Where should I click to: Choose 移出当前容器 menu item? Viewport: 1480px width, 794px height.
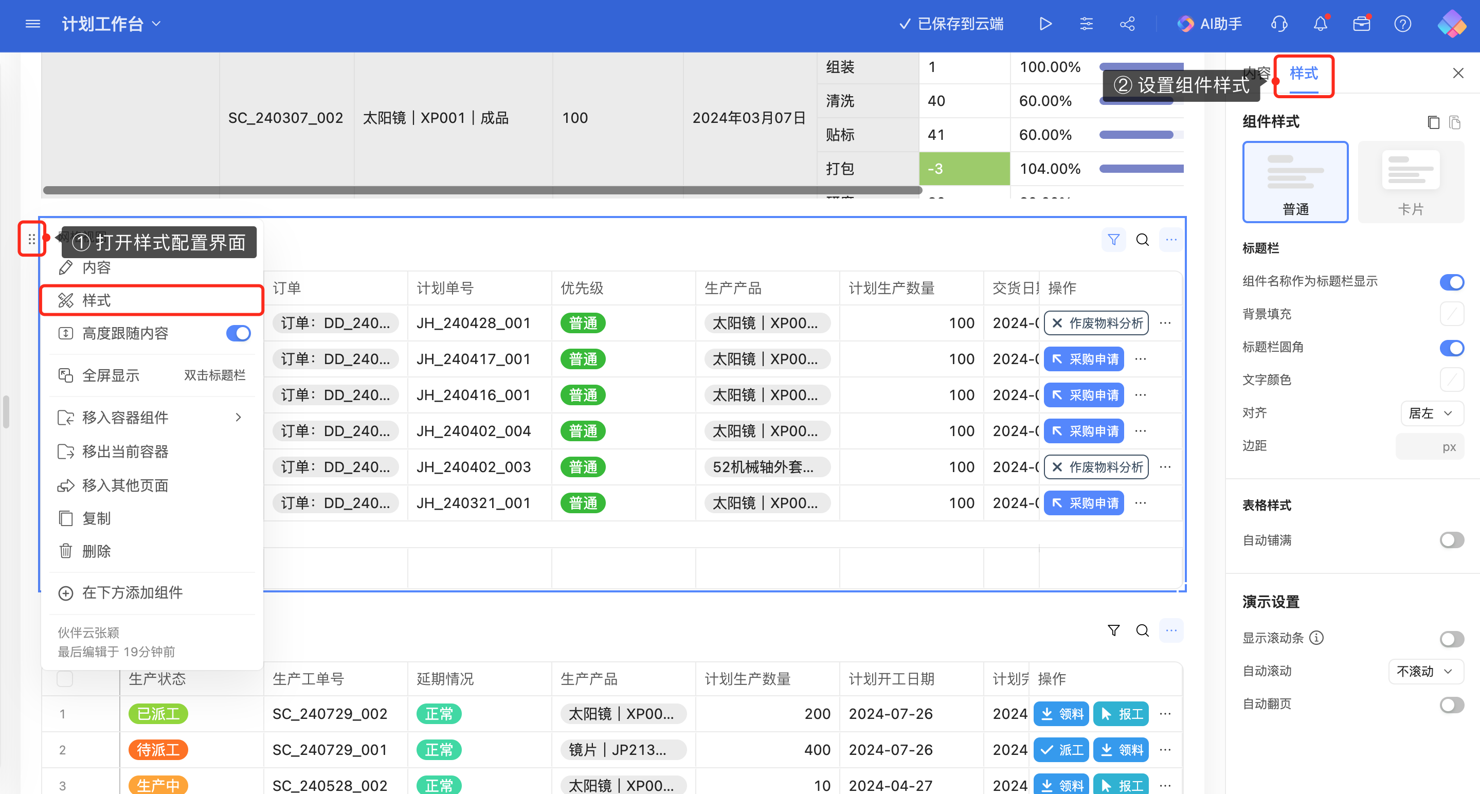point(152,452)
